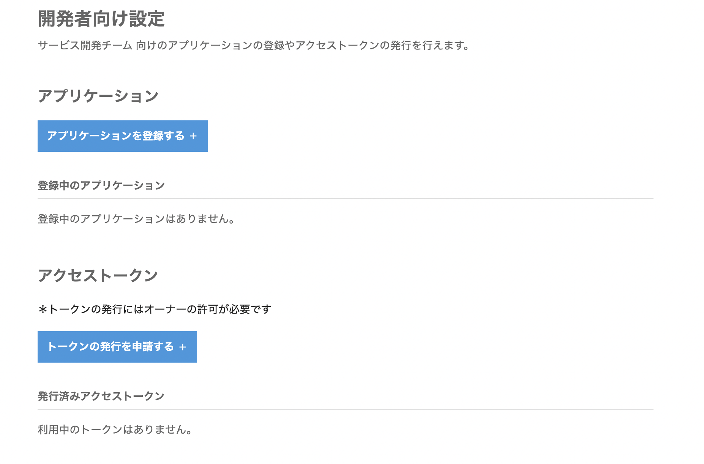Click the アプリケーションを登録する button

click(x=123, y=136)
